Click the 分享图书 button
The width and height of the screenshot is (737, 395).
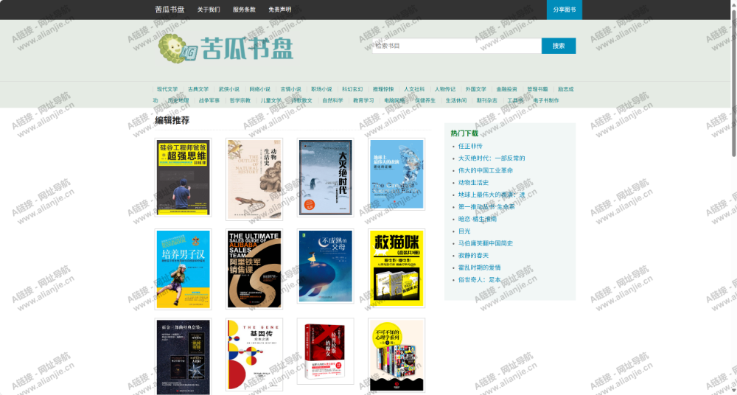point(564,10)
